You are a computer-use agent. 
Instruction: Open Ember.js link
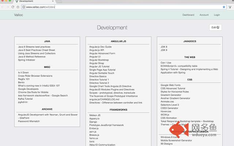pos(94,128)
